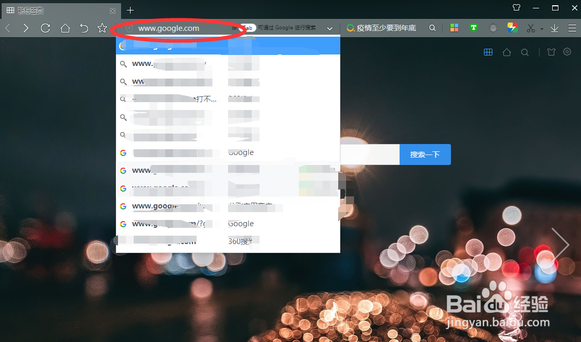Go back with the back arrow
Image resolution: width=581 pixels, height=342 pixels.
(x=8, y=28)
